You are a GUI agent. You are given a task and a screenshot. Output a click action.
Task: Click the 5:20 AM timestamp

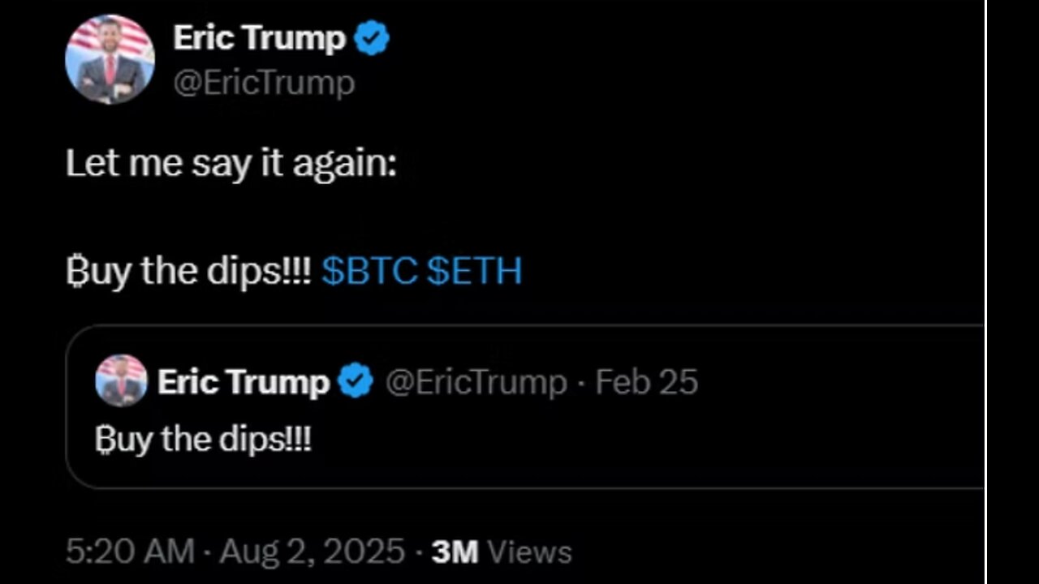point(130,552)
